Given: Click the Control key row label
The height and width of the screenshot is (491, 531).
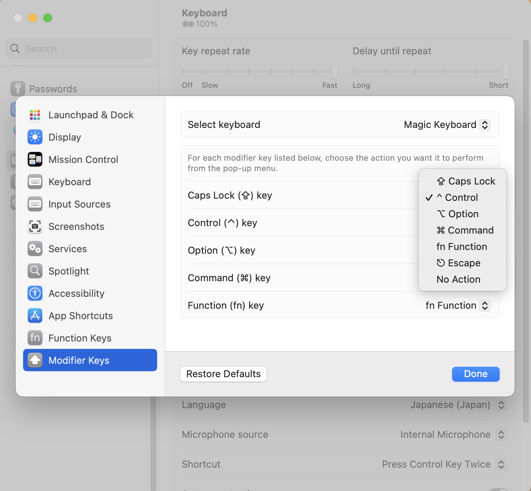Looking at the screenshot, I should coord(222,223).
